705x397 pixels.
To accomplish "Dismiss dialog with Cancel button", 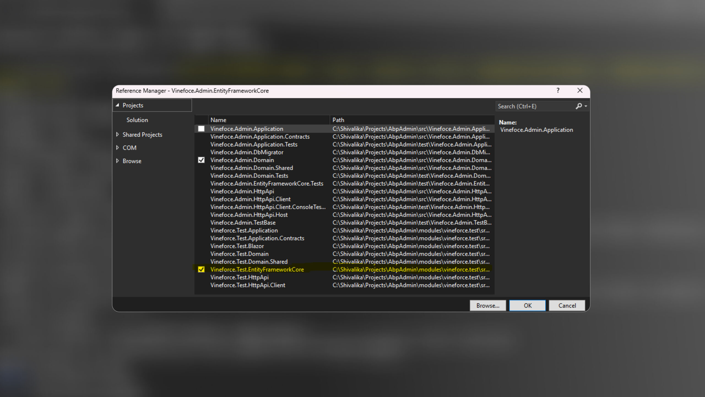I will click(567, 305).
